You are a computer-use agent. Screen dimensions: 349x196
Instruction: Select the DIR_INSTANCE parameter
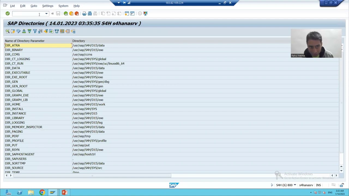click(16, 114)
